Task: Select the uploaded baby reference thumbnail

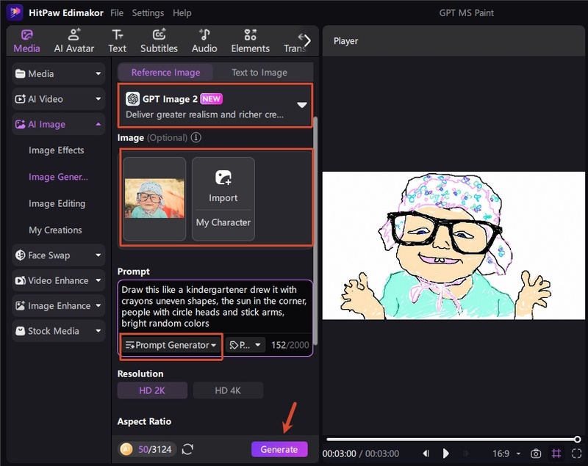Action: [x=154, y=198]
